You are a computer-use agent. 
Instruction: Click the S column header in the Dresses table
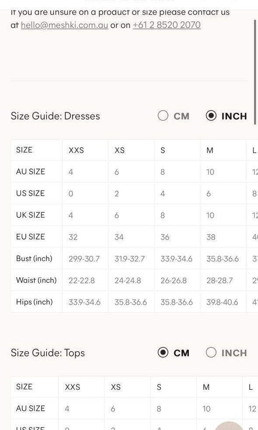pyautogui.click(x=163, y=150)
